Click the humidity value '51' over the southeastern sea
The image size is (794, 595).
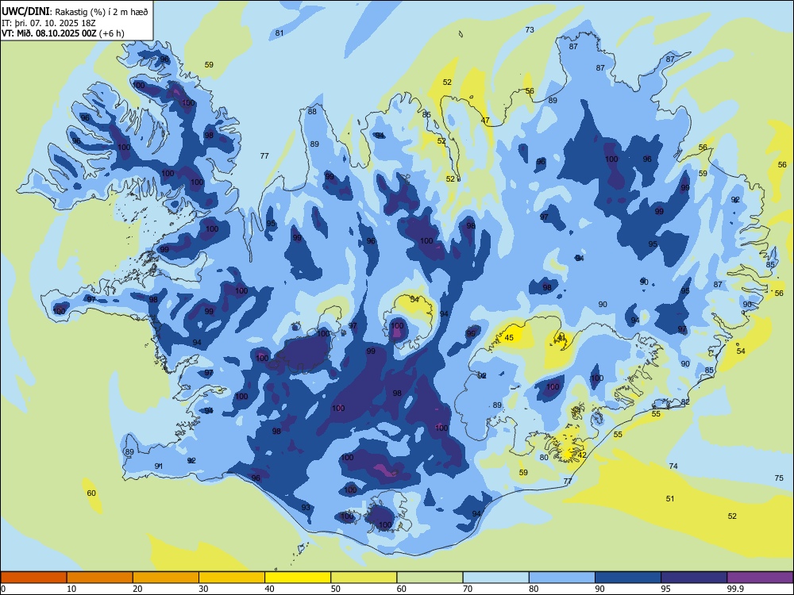pyautogui.click(x=670, y=498)
